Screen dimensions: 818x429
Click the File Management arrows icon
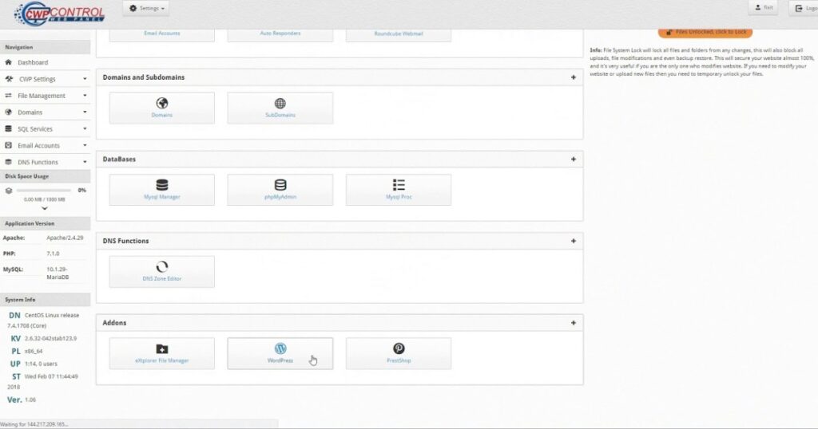(x=8, y=95)
